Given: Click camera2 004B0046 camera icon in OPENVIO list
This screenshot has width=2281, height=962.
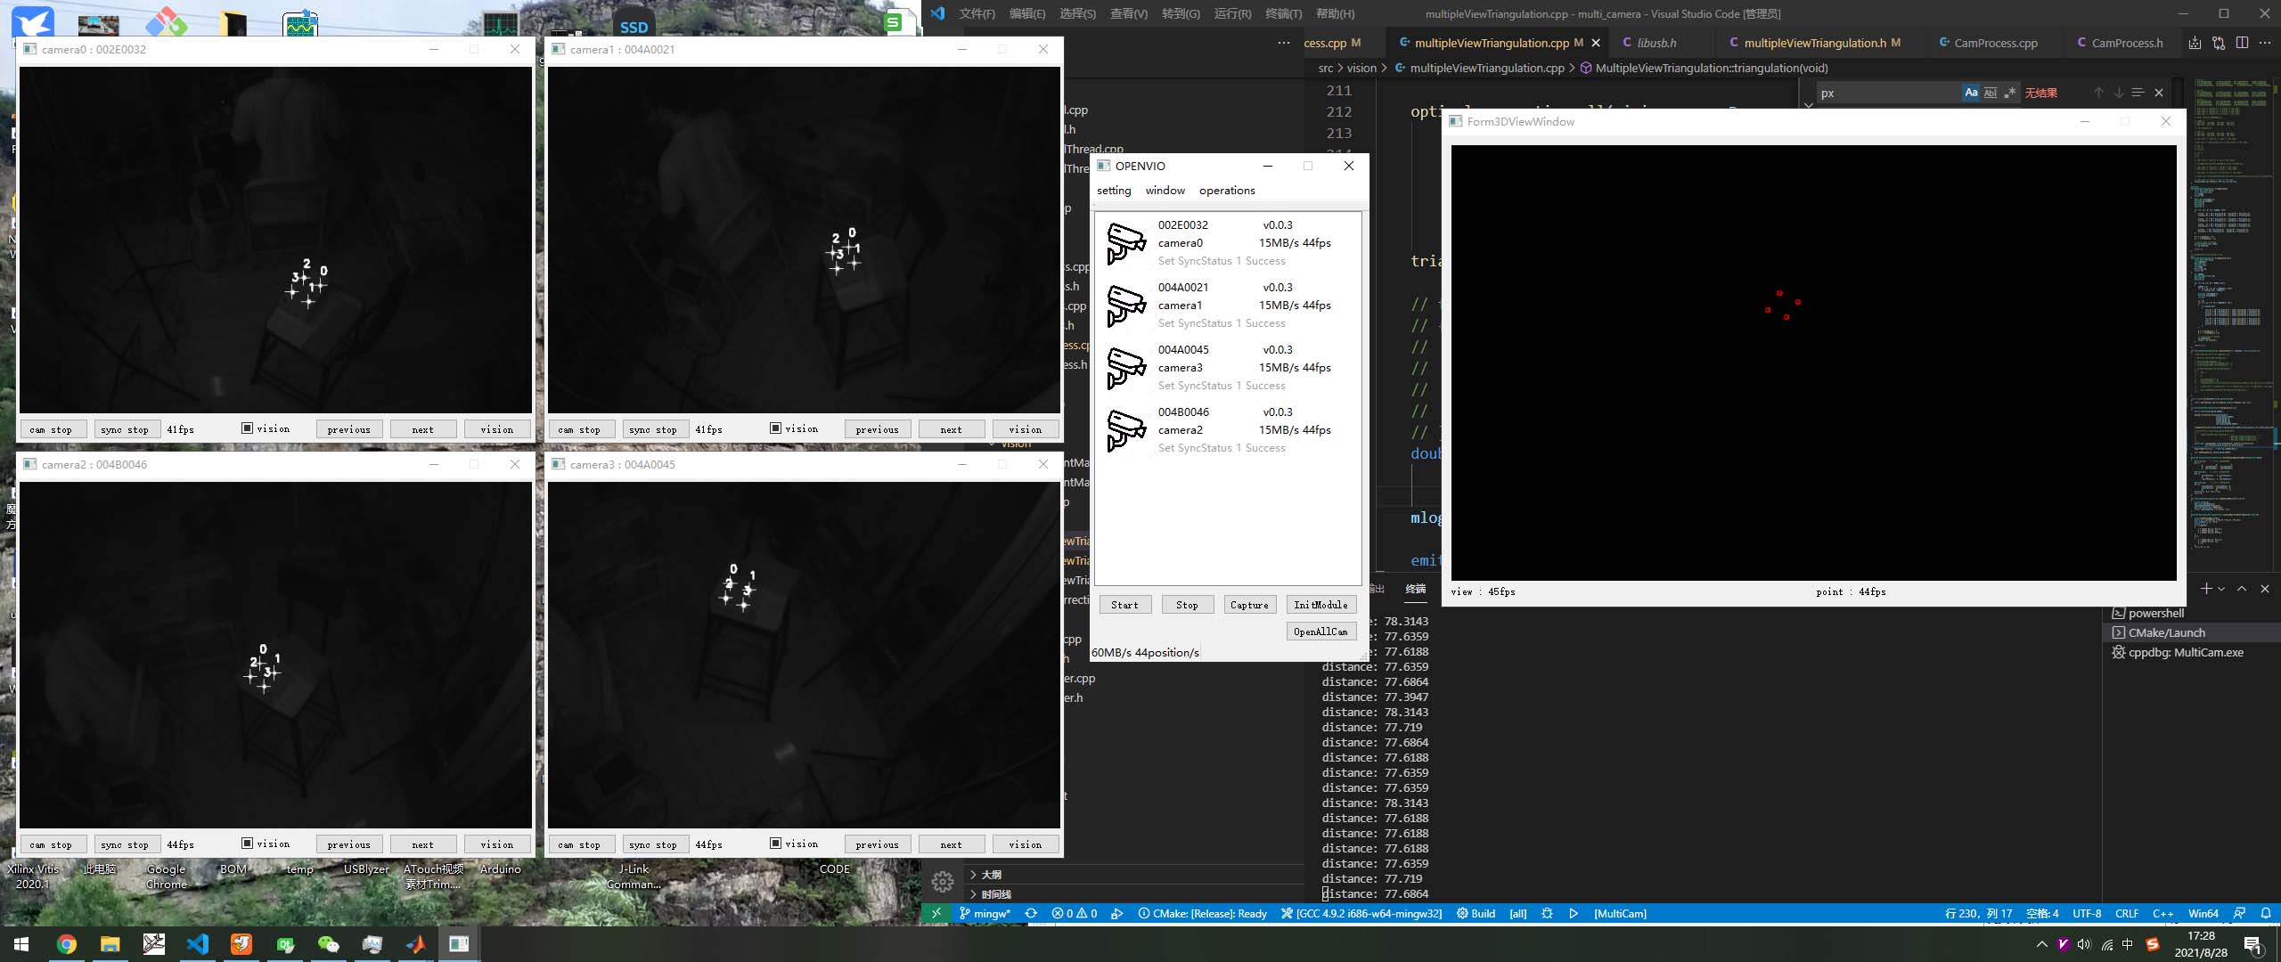Looking at the screenshot, I should (x=1126, y=430).
